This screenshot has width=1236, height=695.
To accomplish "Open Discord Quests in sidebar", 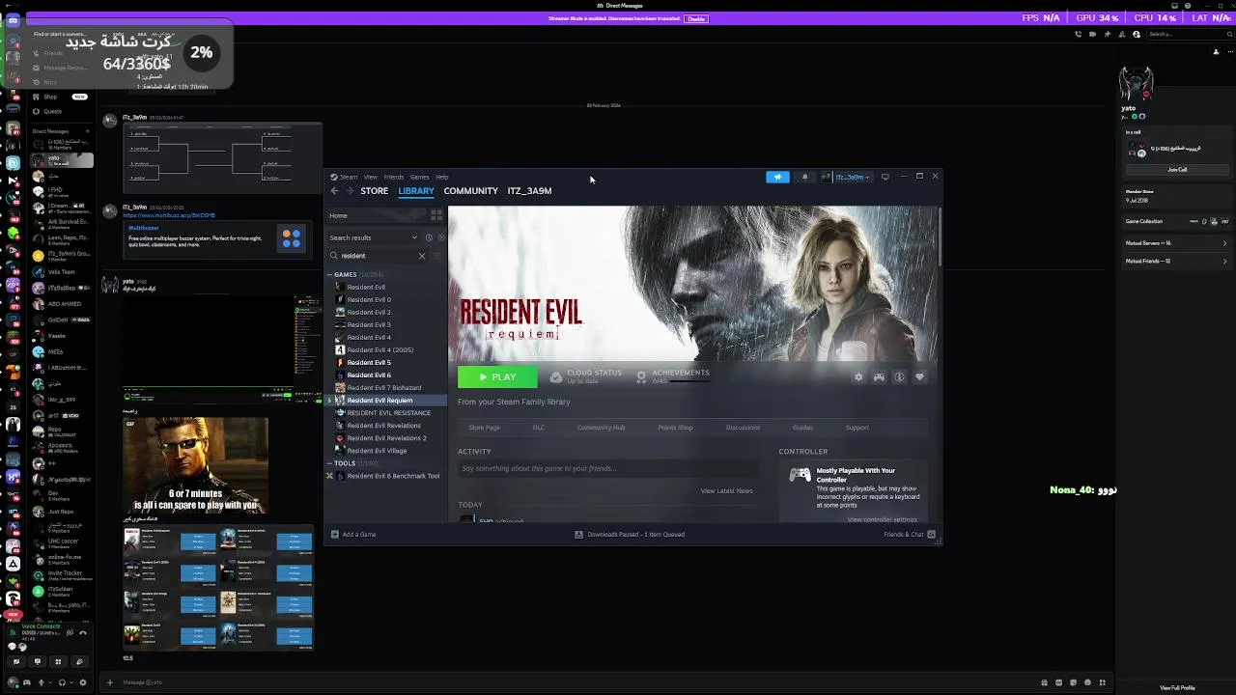I will coord(52,111).
